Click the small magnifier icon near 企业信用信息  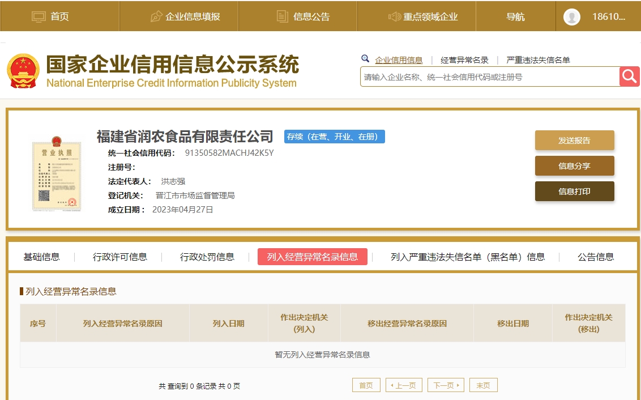pyautogui.click(x=365, y=59)
